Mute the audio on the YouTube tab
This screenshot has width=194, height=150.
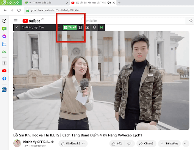[109, 3]
